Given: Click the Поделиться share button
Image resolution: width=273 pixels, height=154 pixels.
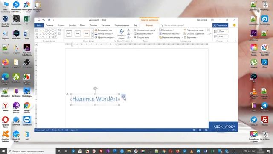Looking at the screenshot, I should [220, 25].
